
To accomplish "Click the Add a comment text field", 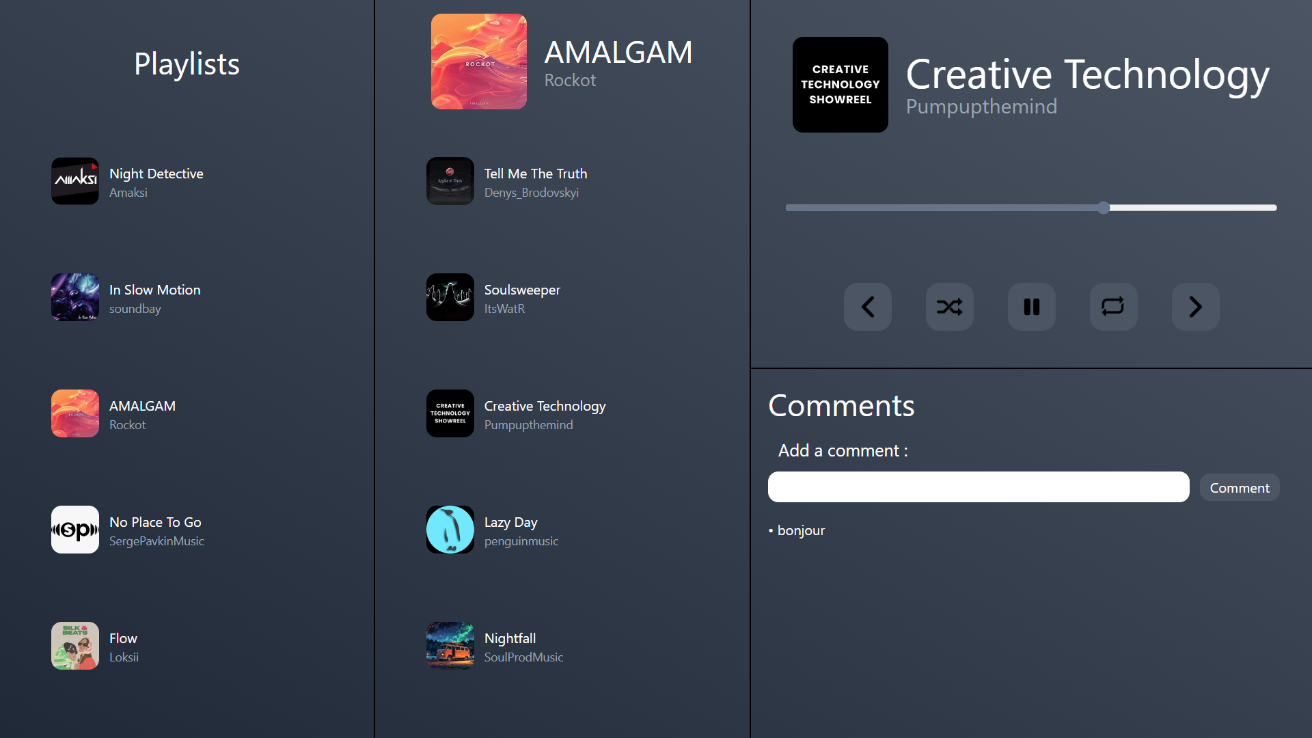I will coord(978,487).
